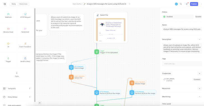Viewport: 204px width, 106px height.
Task: Open the Your drafts breadcrumb link
Action: (77, 4)
